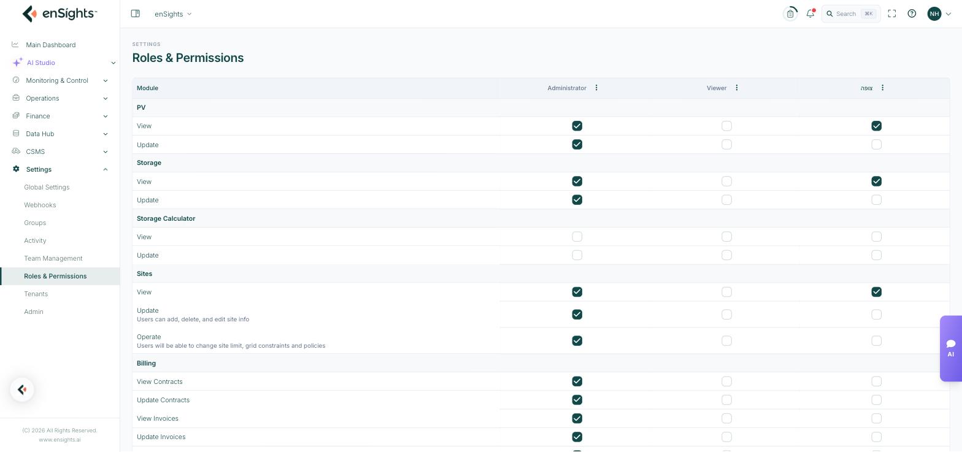Open Global Settings page
The height and width of the screenshot is (452, 962).
coord(47,187)
